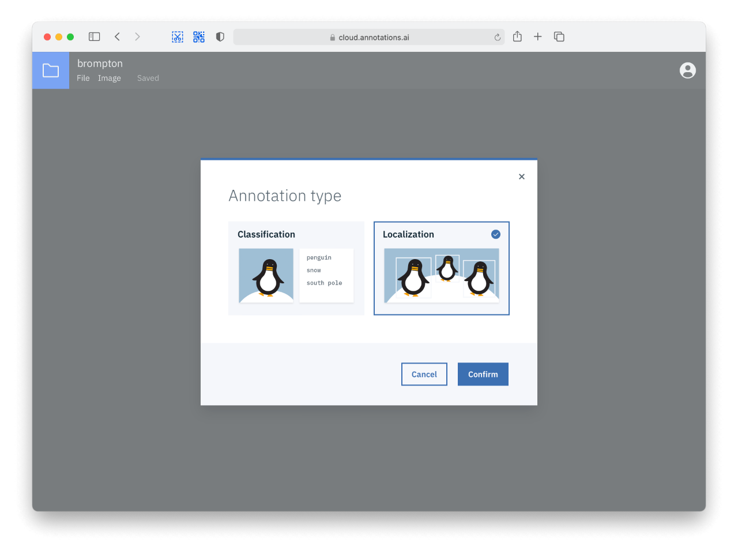738x554 pixels.
Task: Select the Classification annotation type card
Action: click(x=296, y=268)
